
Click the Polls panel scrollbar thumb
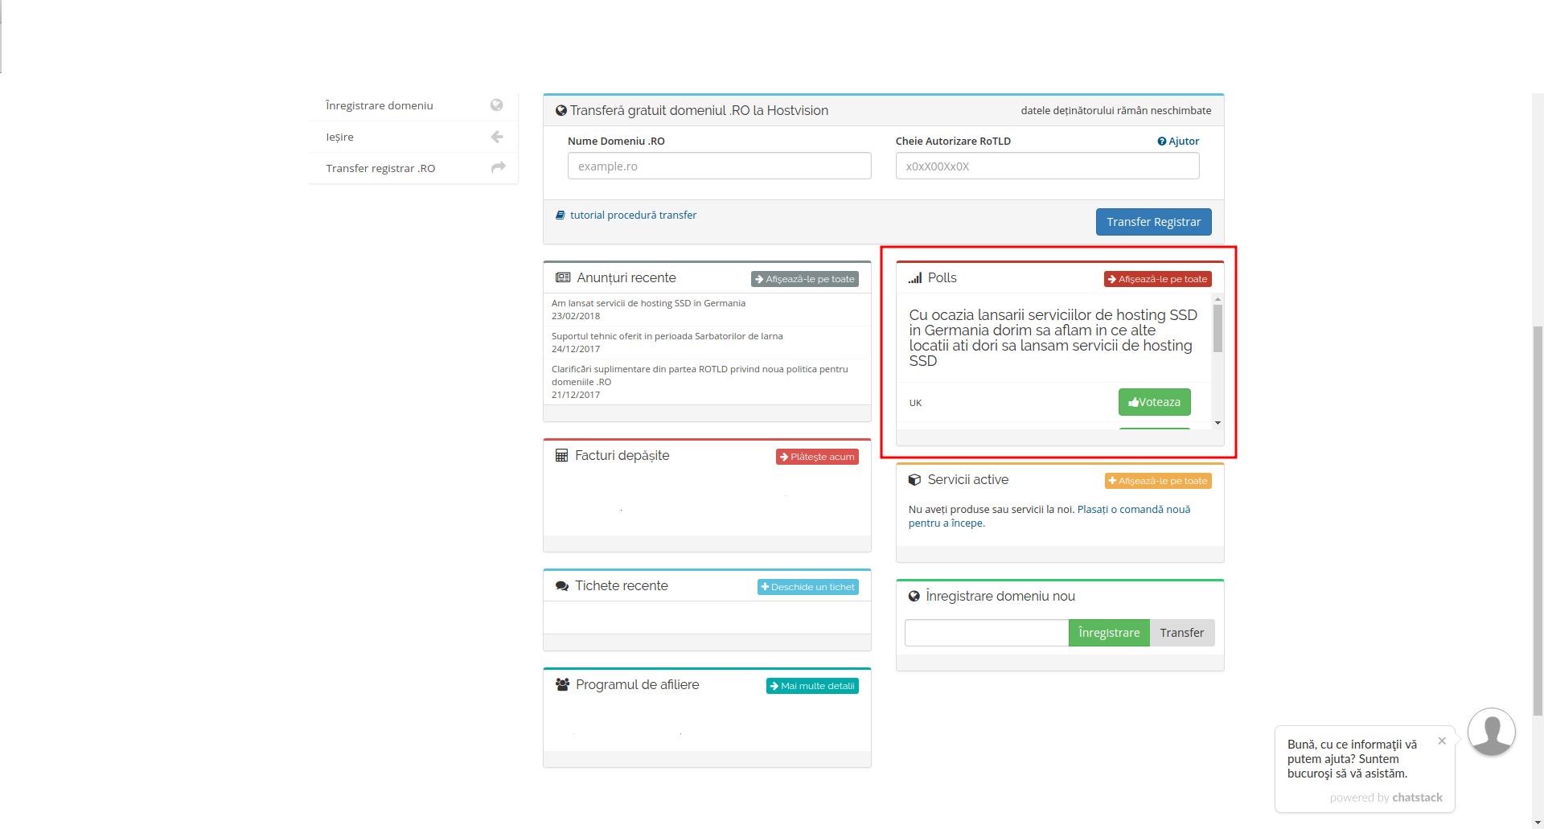(x=1218, y=328)
